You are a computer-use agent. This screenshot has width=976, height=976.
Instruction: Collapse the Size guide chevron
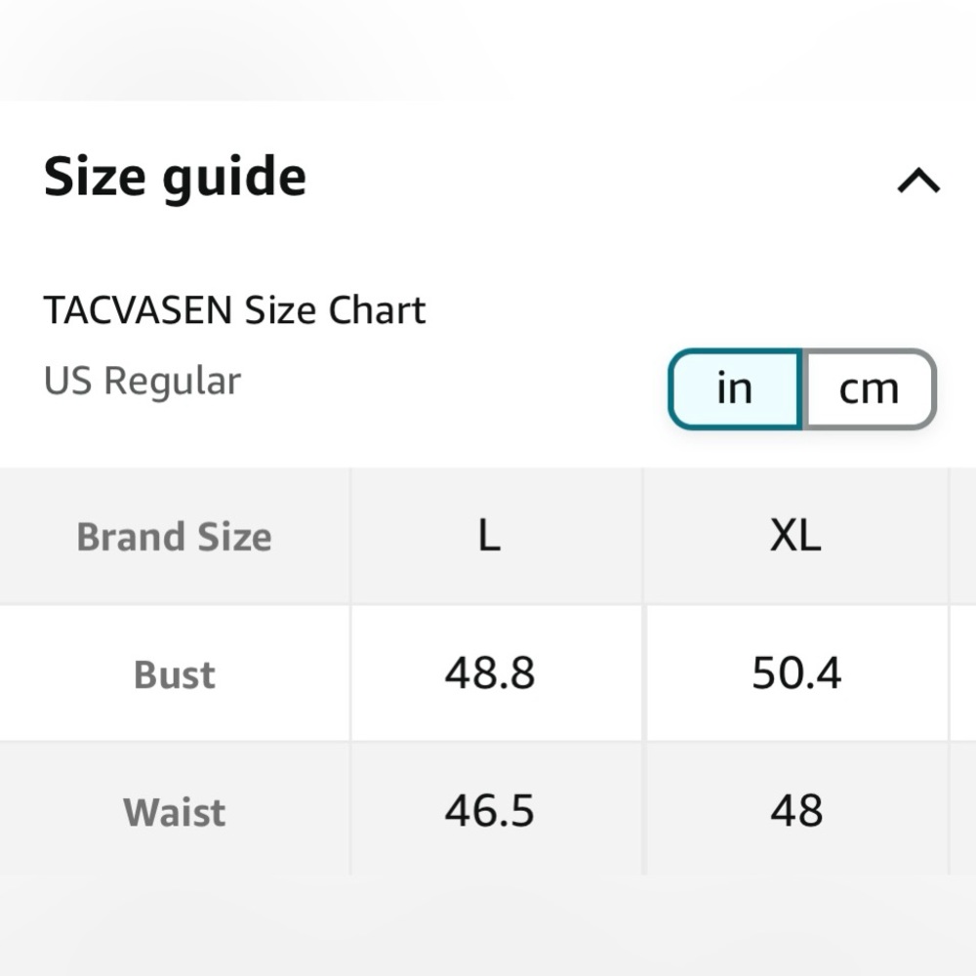pos(918,181)
